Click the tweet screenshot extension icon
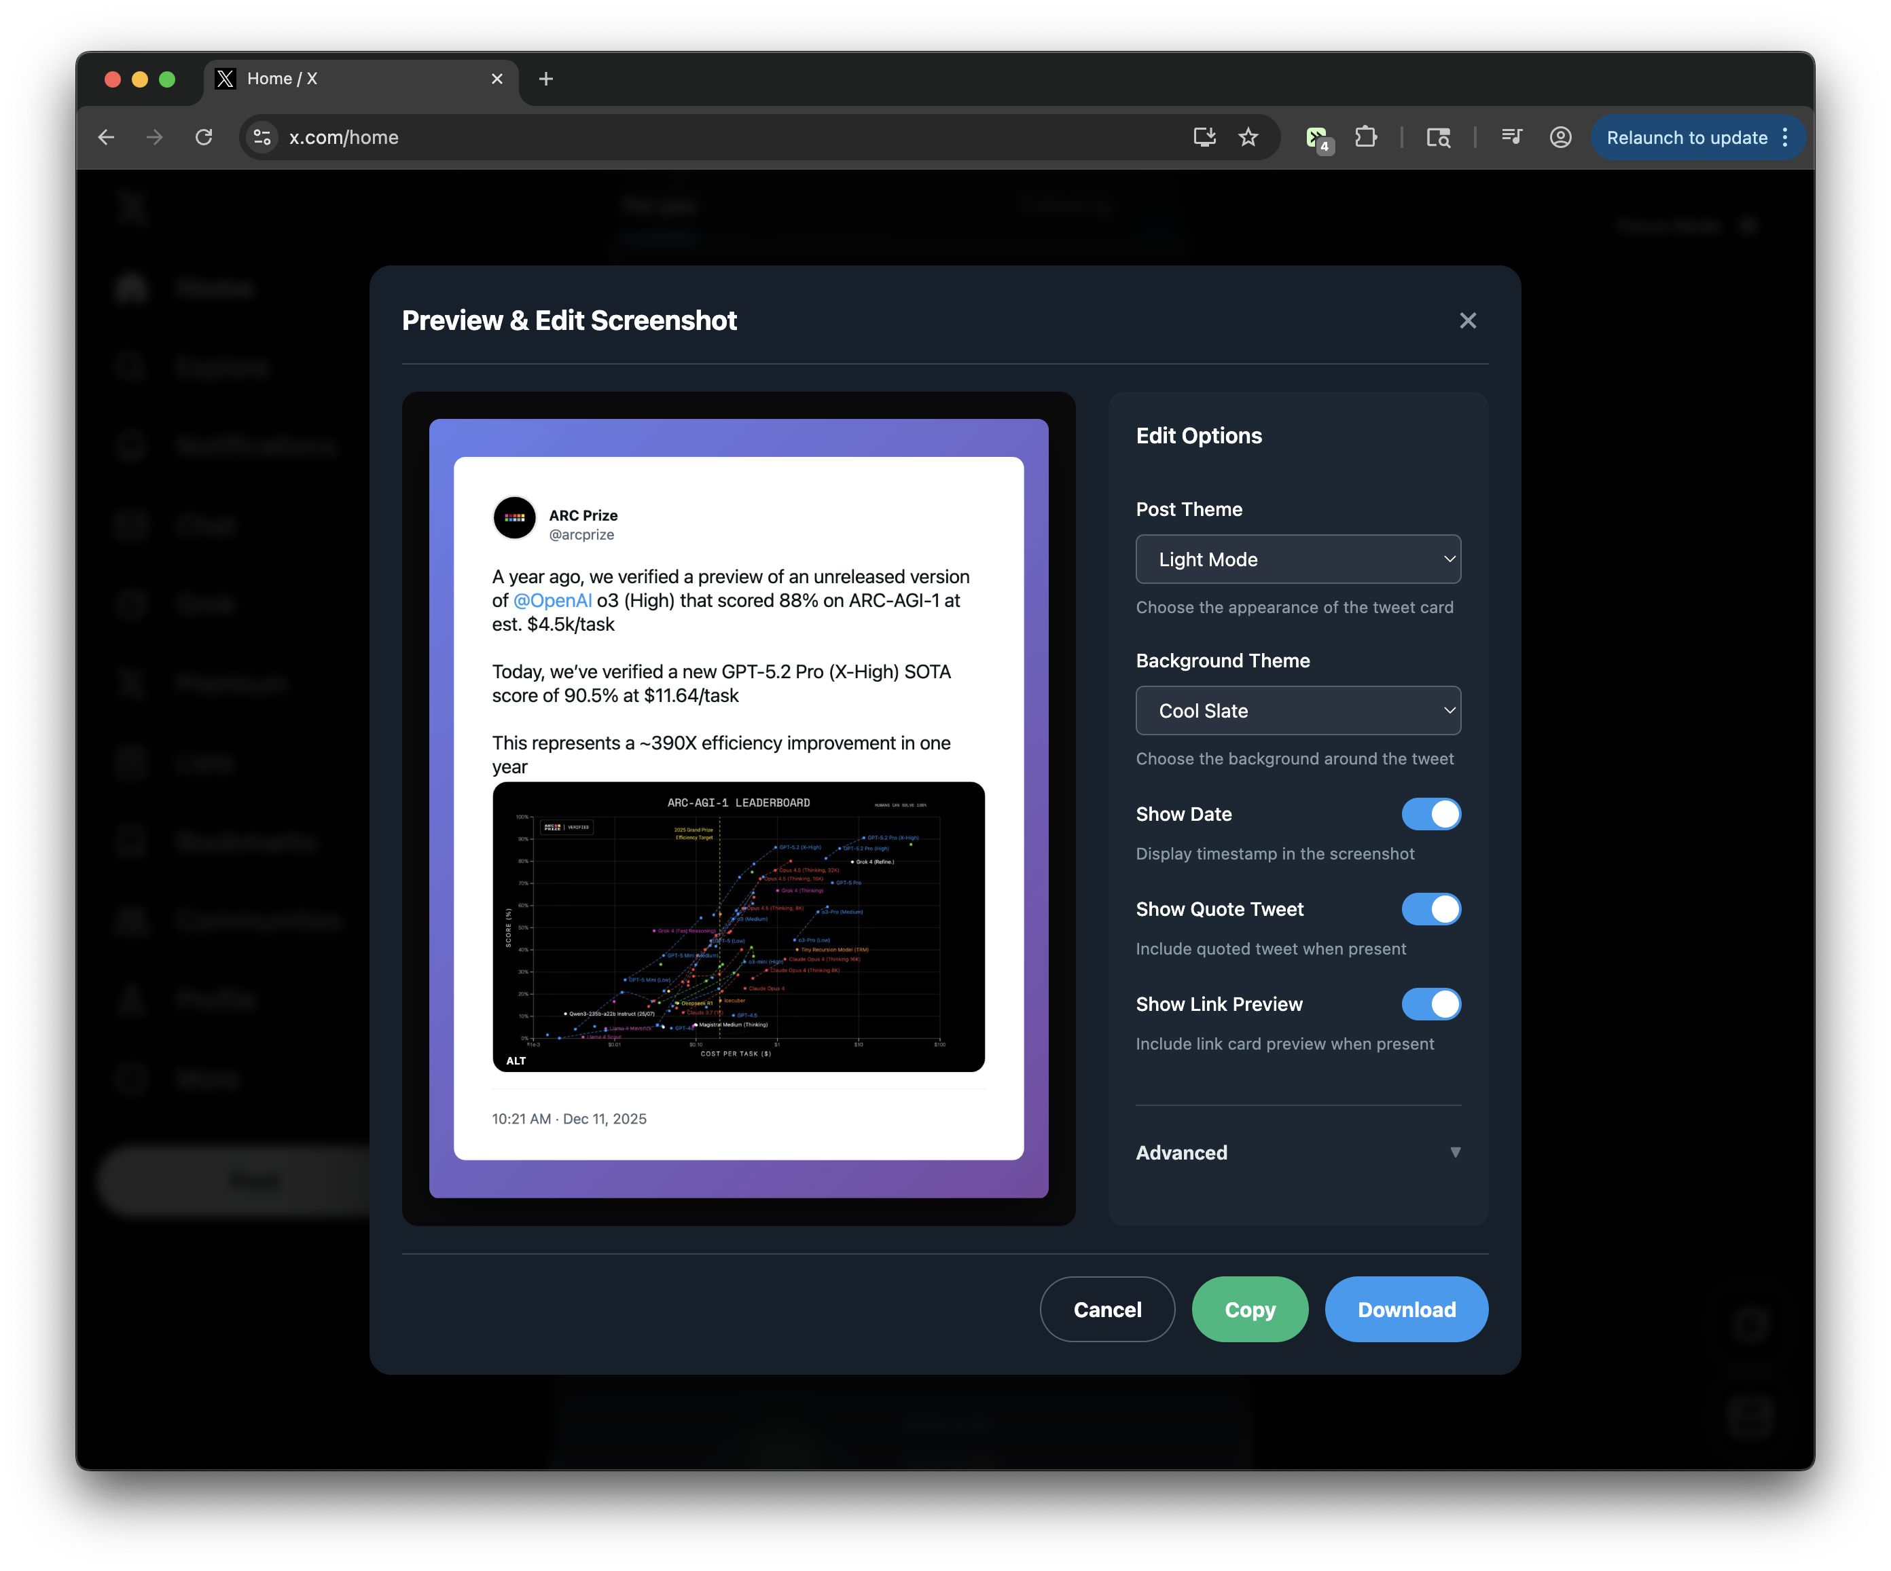This screenshot has width=1891, height=1571. tap(1318, 138)
